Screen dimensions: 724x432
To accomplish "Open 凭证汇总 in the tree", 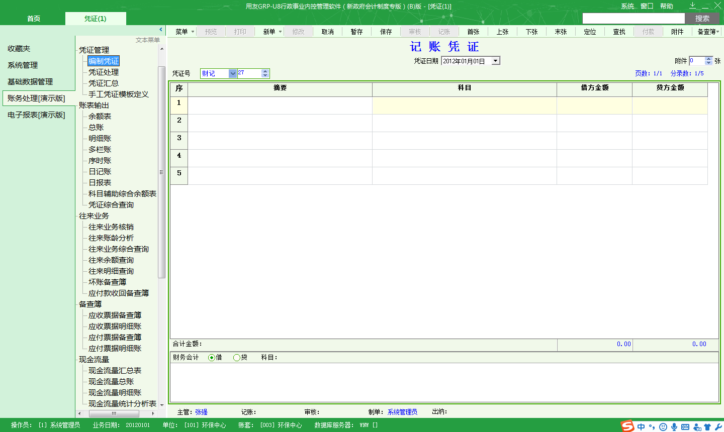I will point(104,83).
